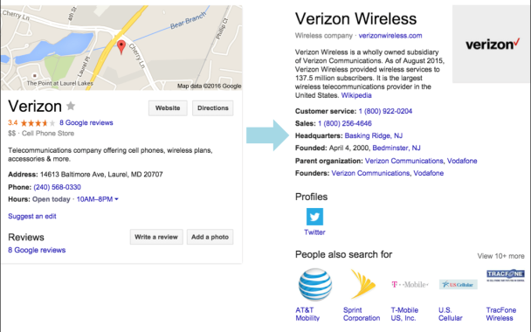Open the Basking Ridge, NJ headquarters link
This screenshot has height=332, width=531.
click(x=374, y=135)
